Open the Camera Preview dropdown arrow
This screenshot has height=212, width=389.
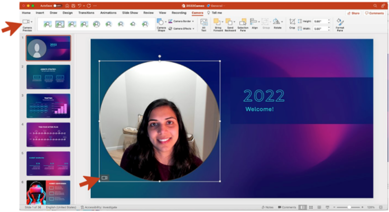(x=32, y=22)
